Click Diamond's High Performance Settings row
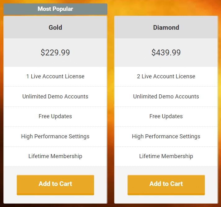The image size is (221, 207). (166, 136)
